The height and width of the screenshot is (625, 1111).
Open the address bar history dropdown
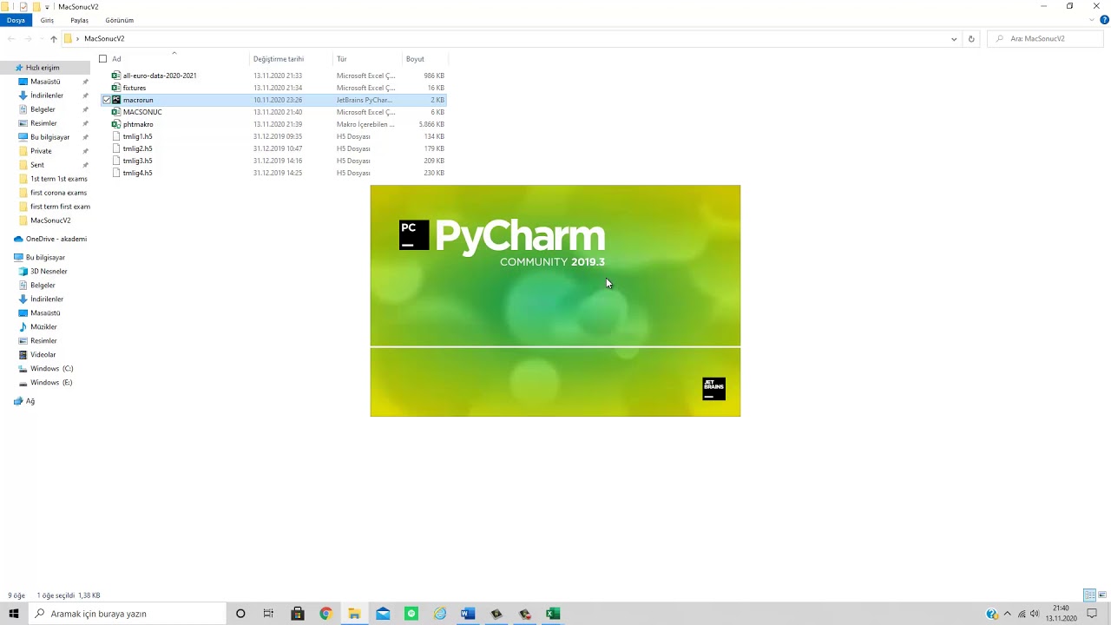(x=954, y=39)
